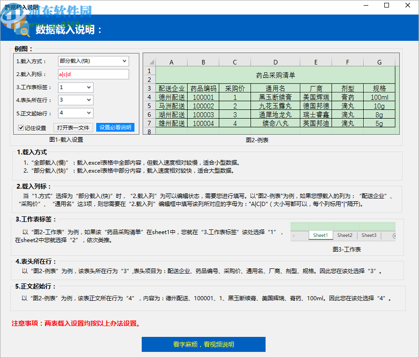Click the add-sheet plus icon in 图3-工作表
The width and height of the screenshot is (419, 358).
(x=395, y=235)
